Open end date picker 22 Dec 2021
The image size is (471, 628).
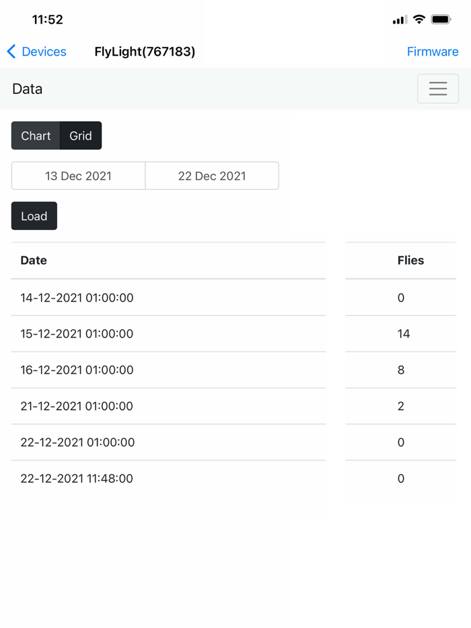212,175
